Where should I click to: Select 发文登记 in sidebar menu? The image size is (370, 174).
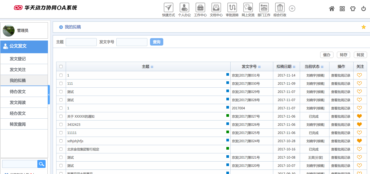[x=18, y=59]
